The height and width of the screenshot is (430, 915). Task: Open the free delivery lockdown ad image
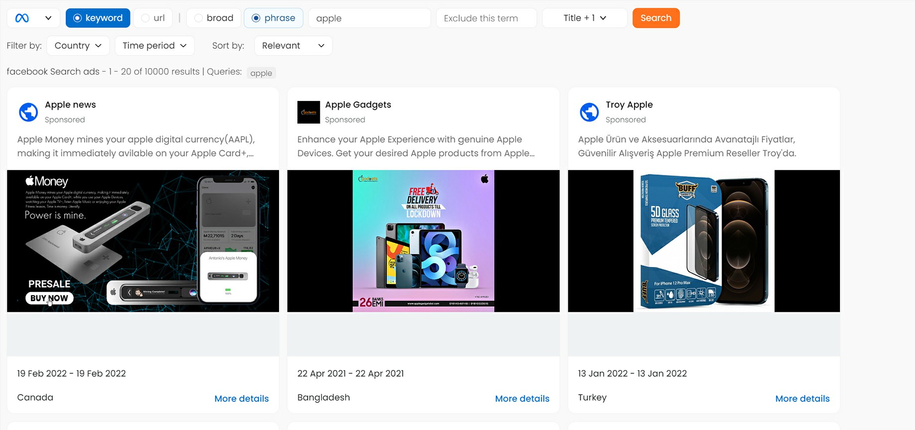tap(424, 241)
